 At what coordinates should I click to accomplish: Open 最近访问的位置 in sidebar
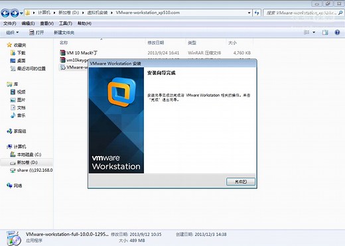tap(31, 68)
